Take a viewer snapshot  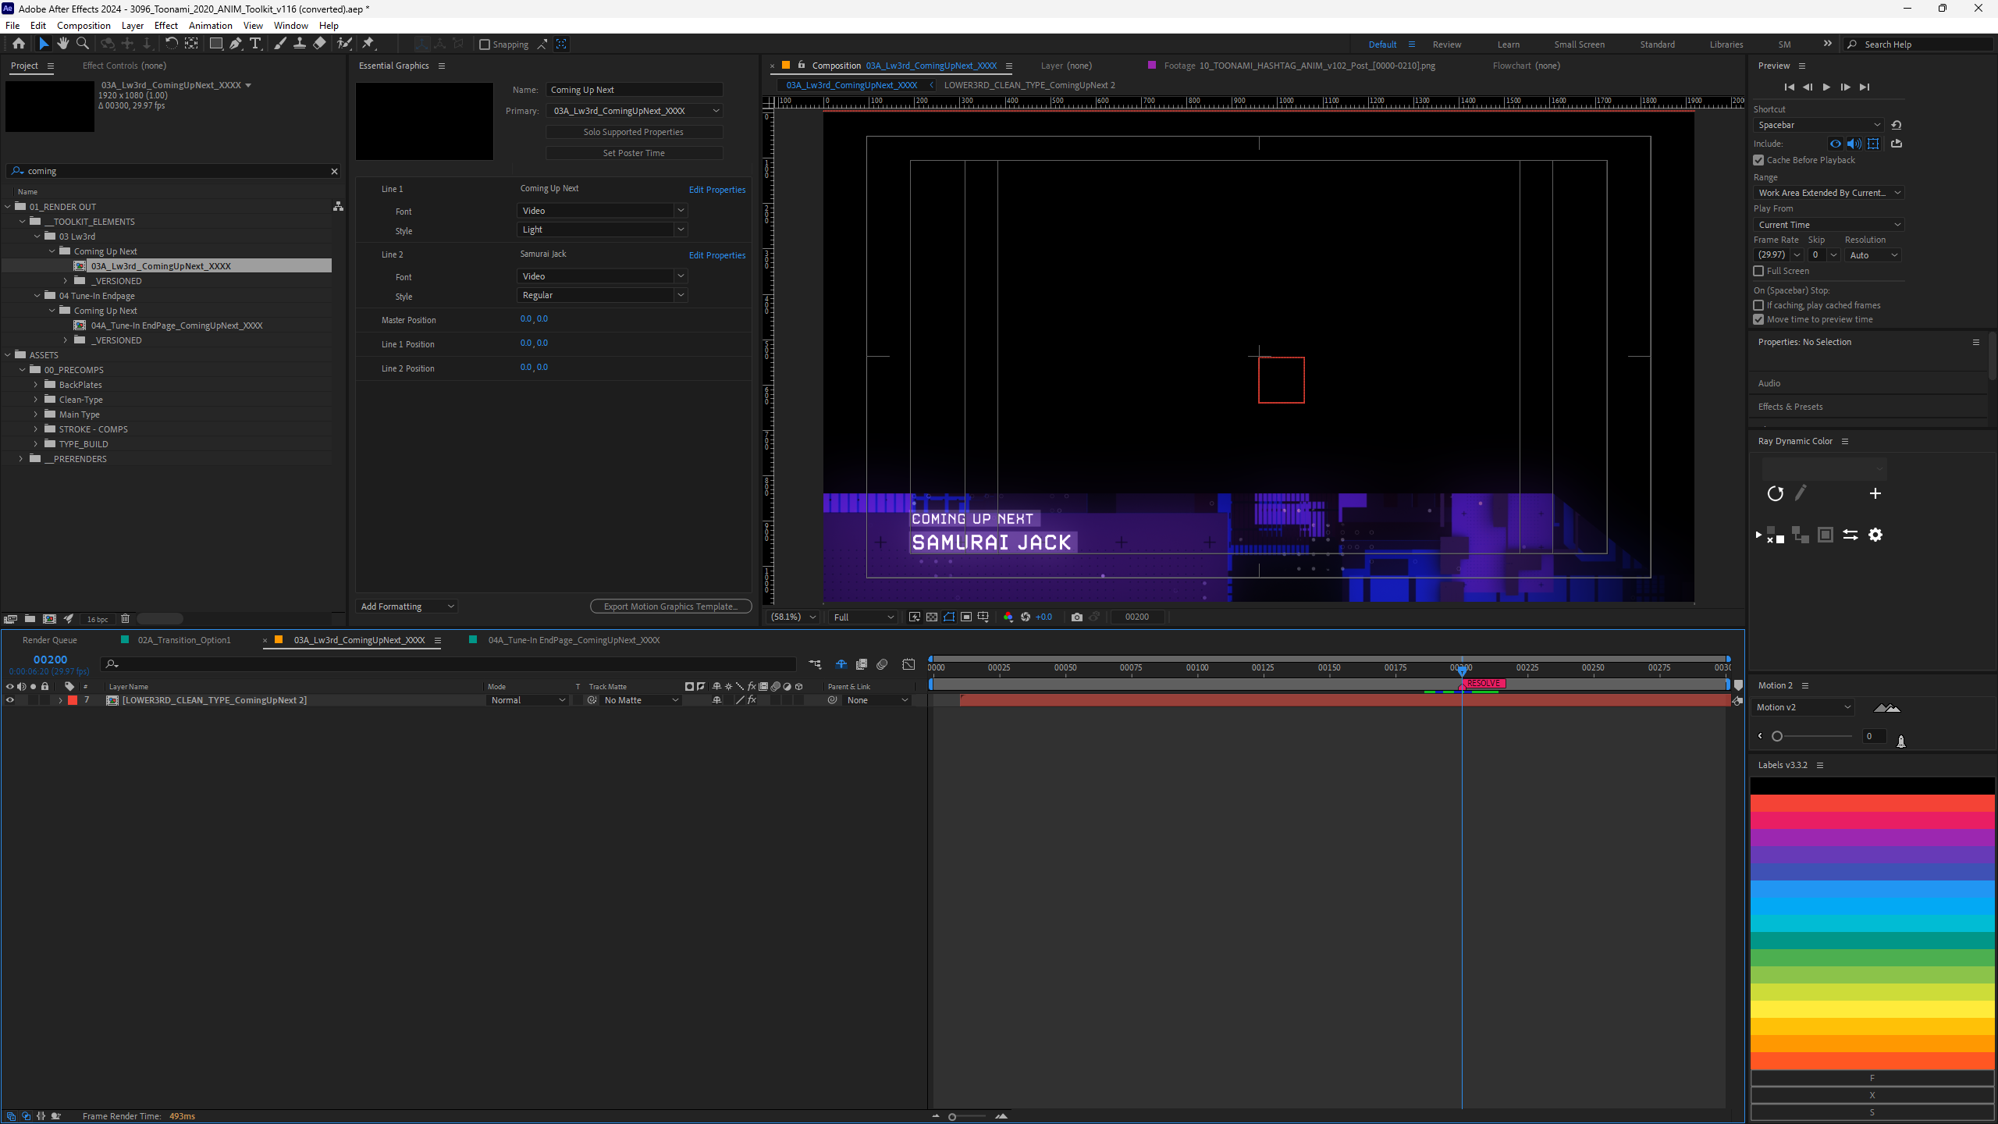coord(1077,617)
